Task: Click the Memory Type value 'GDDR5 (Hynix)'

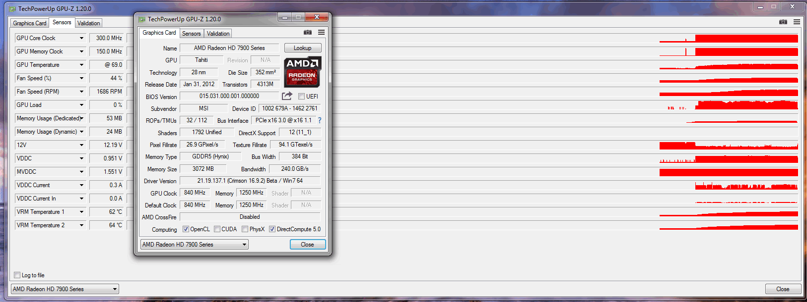Action: (210, 156)
